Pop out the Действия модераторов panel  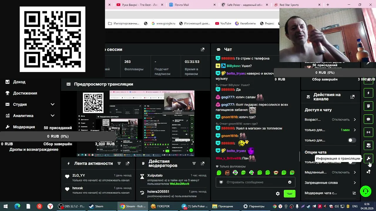[x=202, y=164]
